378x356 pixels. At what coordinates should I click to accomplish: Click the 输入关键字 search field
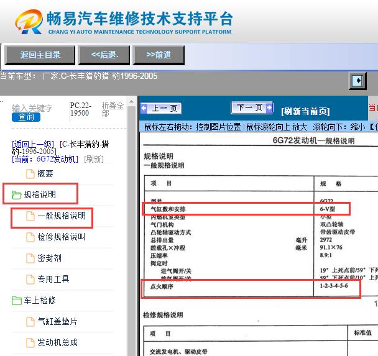32,107
